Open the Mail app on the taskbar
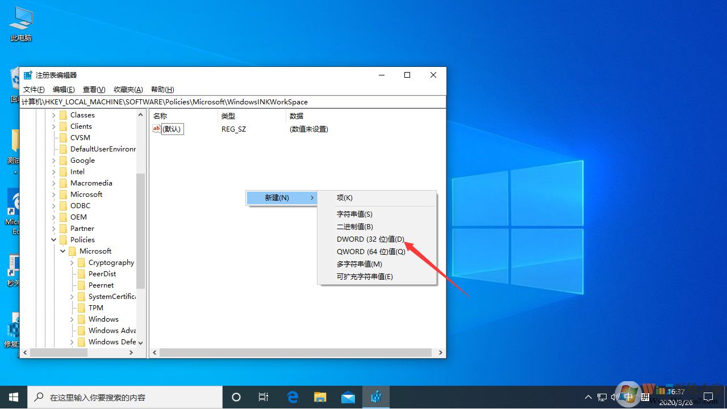 tap(347, 397)
